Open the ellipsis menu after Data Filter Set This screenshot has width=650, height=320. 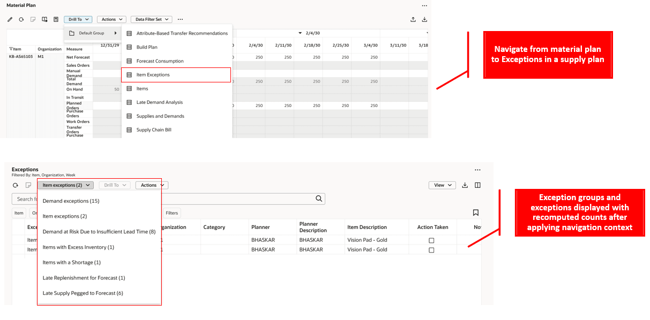pos(180,19)
